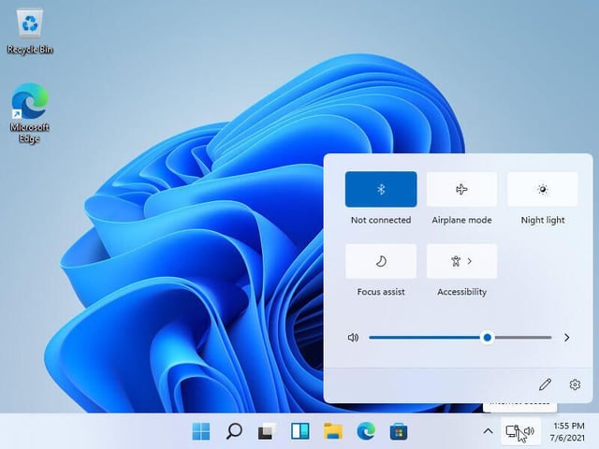This screenshot has height=449, width=599.
Task: Edit quick settings with the pencil icon
Action: [x=545, y=384]
